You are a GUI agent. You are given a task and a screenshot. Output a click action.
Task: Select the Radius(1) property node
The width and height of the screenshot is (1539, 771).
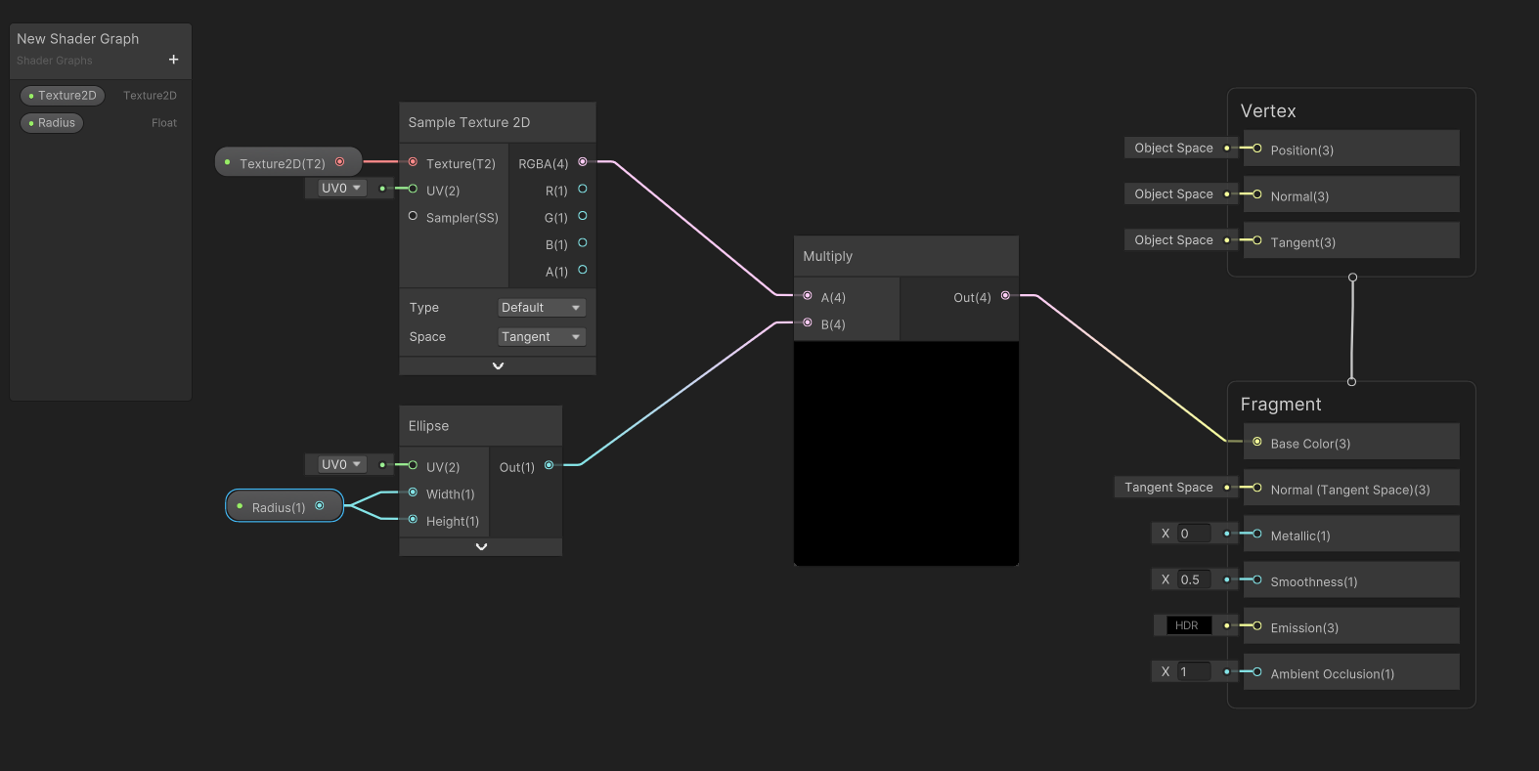(285, 506)
